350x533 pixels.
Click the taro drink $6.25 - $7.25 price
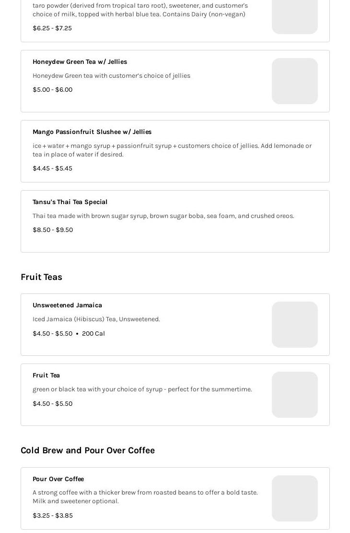pyautogui.click(x=52, y=28)
